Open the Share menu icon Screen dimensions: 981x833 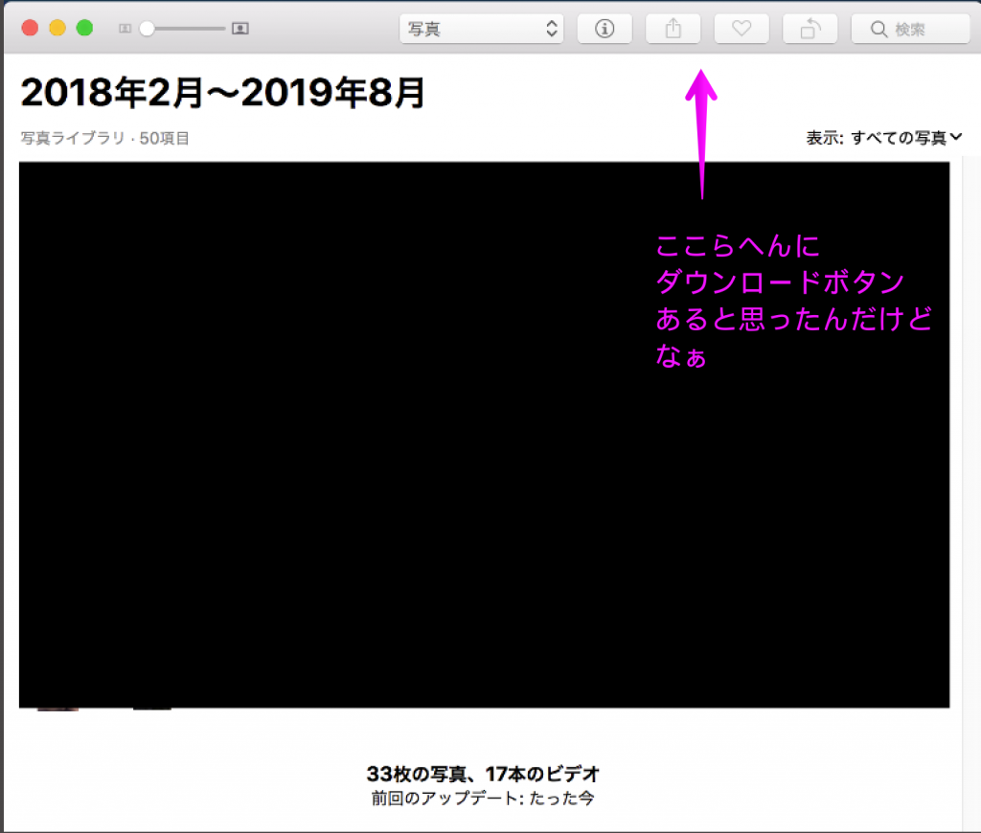(x=673, y=29)
